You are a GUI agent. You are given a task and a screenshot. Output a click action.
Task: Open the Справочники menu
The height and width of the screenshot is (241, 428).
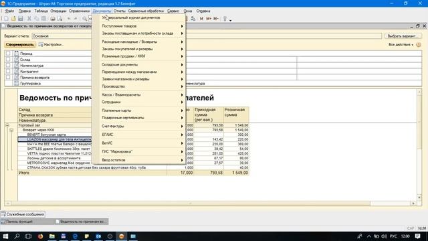[x=79, y=11]
